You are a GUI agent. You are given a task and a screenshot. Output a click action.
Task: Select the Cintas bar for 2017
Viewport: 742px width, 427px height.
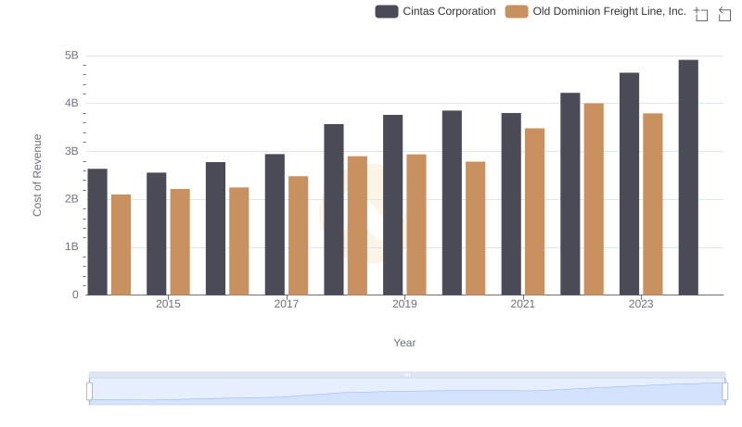[x=275, y=224]
